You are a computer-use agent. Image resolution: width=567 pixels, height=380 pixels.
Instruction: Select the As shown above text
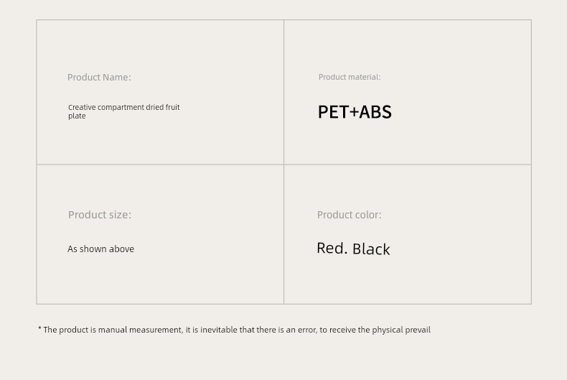[101, 249]
